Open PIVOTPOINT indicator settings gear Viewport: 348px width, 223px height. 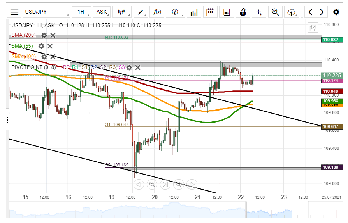(129, 67)
